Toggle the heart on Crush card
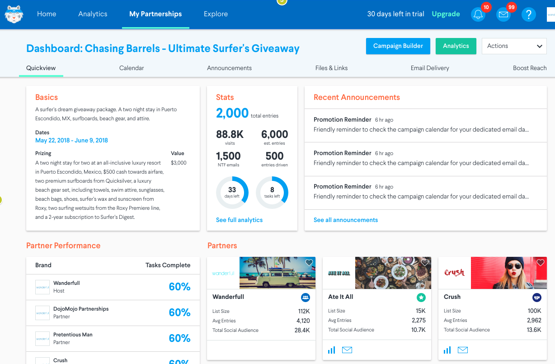555x364 pixels. [x=541, y=263]
